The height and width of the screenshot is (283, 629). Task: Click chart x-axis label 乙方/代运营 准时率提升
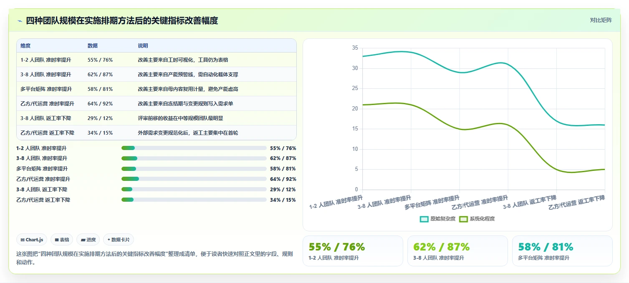[480, 202]
